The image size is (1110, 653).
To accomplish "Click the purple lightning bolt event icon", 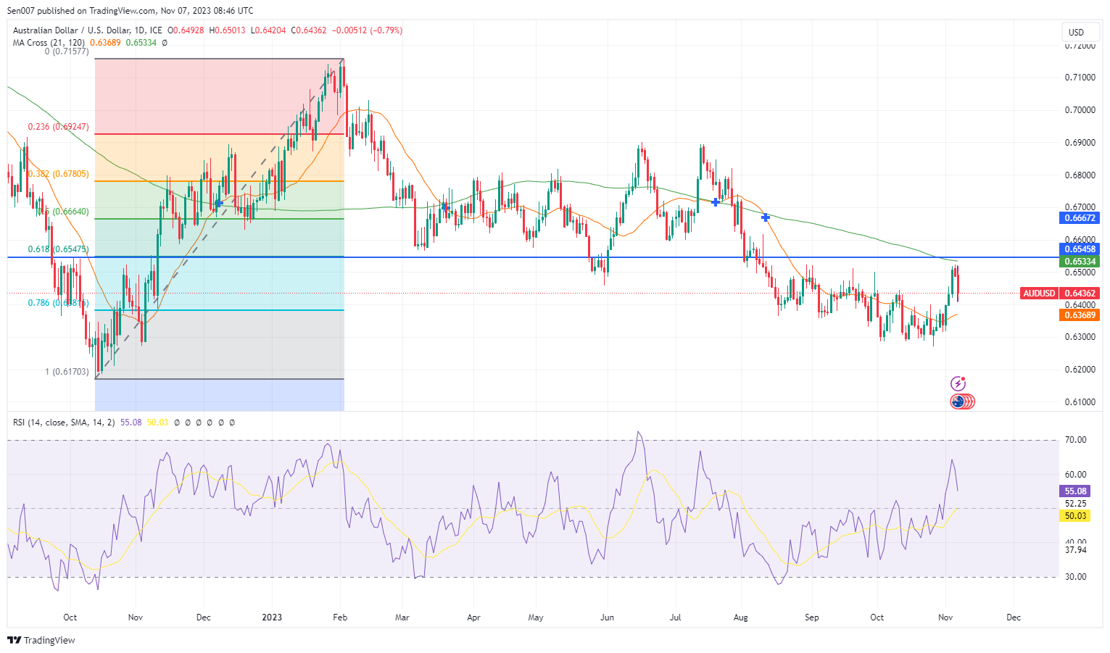I will tap(958, 383).
